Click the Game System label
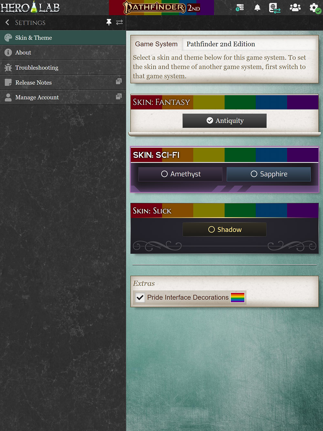 (156, 44)
